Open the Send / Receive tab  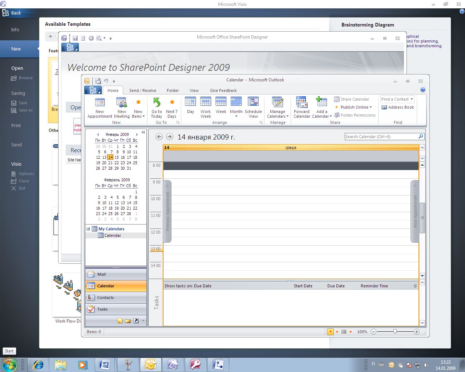tap(142, 90)
